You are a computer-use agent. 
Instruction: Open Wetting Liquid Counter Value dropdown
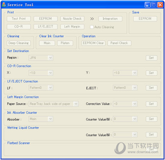[x=125, y=134]
